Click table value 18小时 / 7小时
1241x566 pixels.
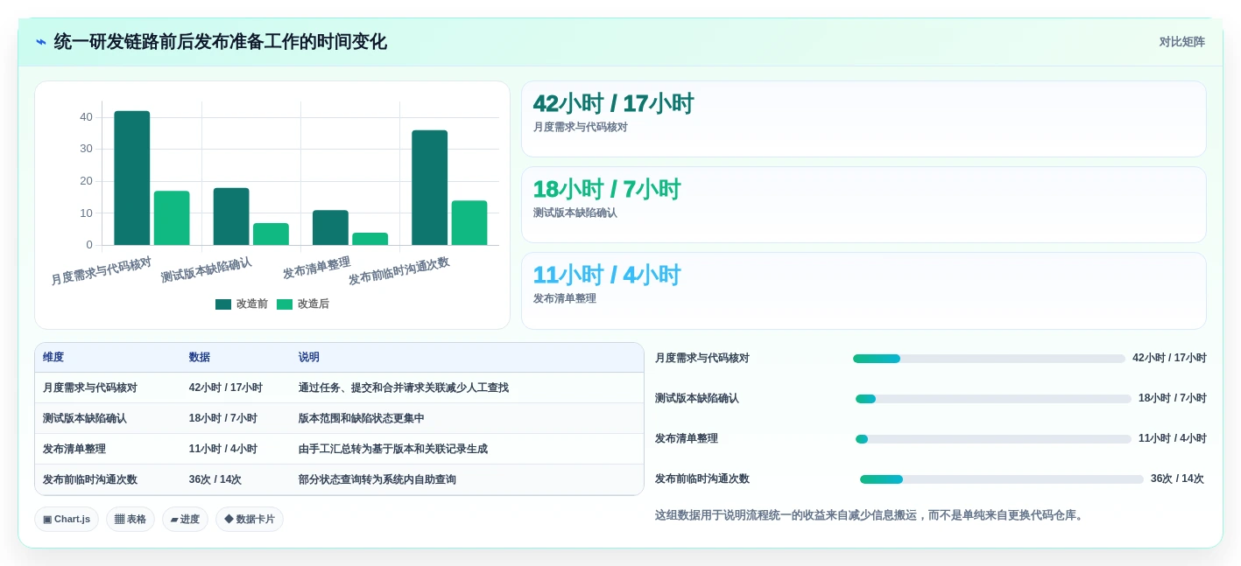coord(223,418)
